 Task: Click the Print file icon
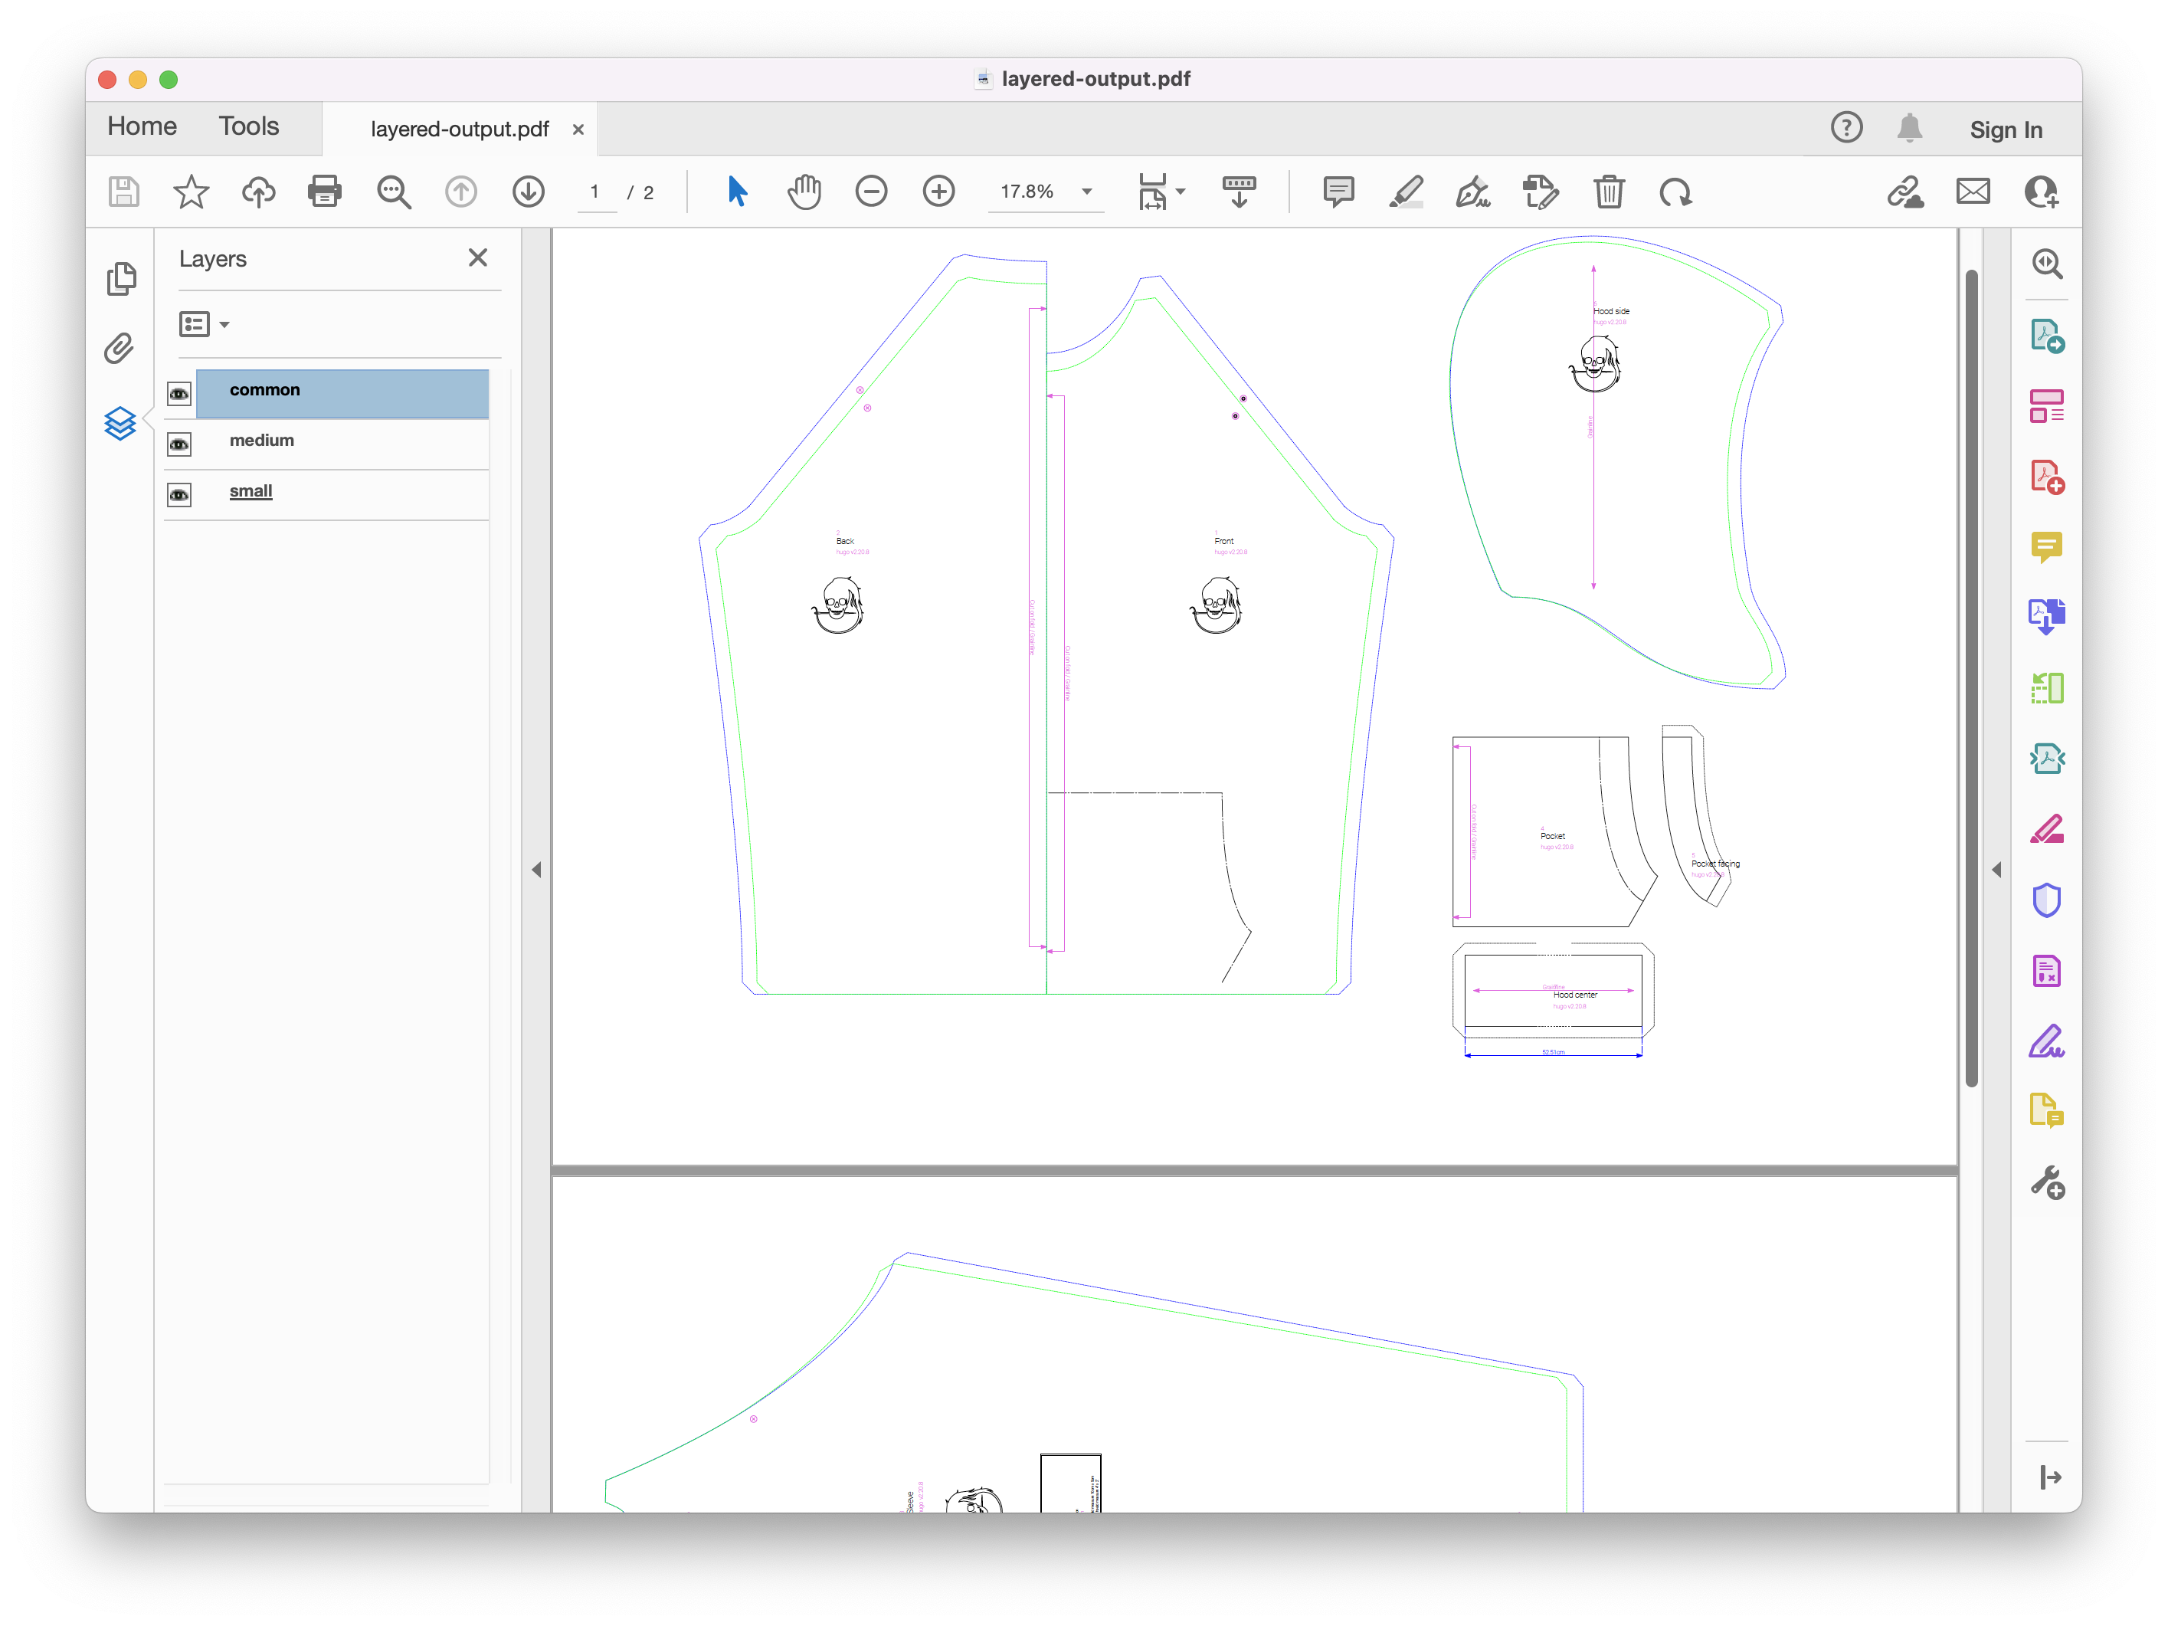[324, 192]
